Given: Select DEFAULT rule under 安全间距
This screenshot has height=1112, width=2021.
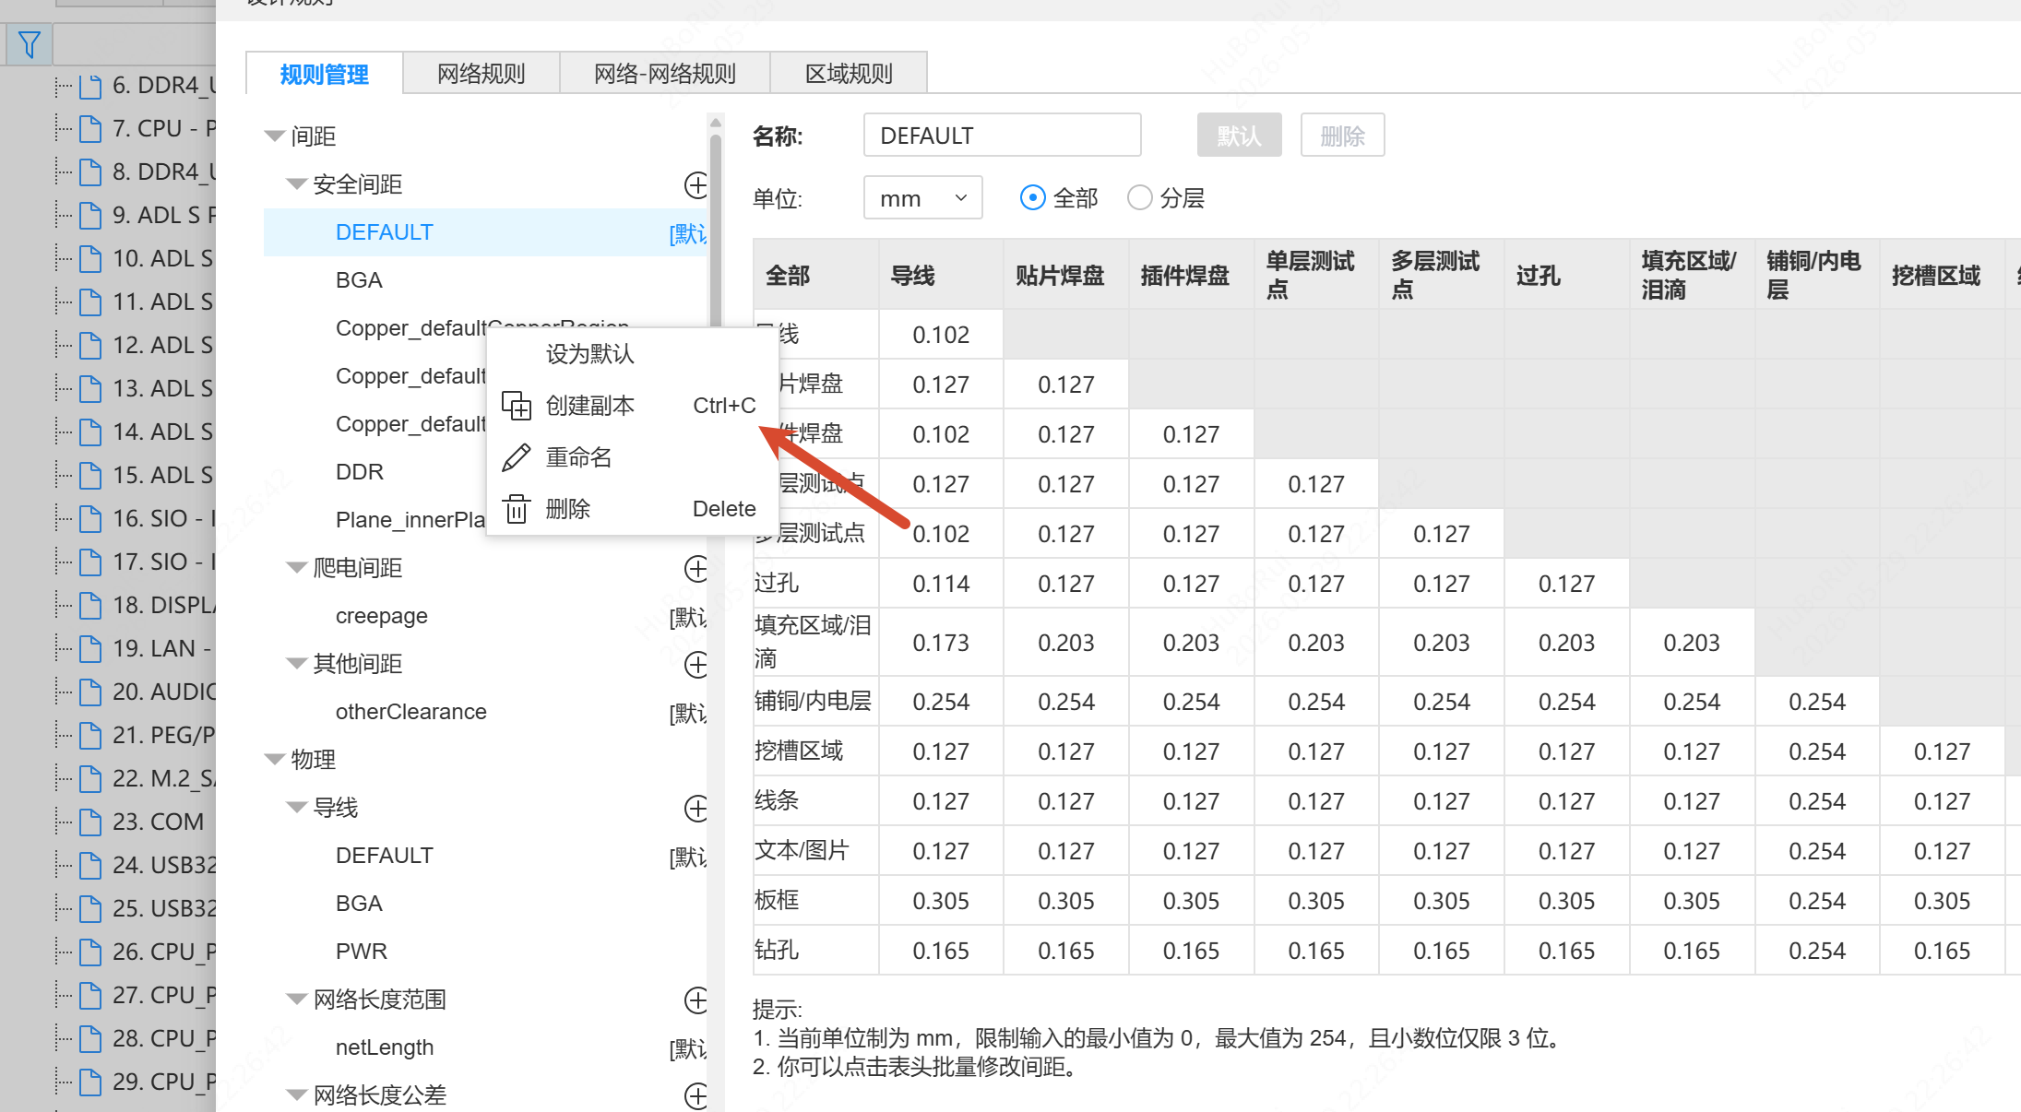Looking at the screenshot, I should coord(487,232).
